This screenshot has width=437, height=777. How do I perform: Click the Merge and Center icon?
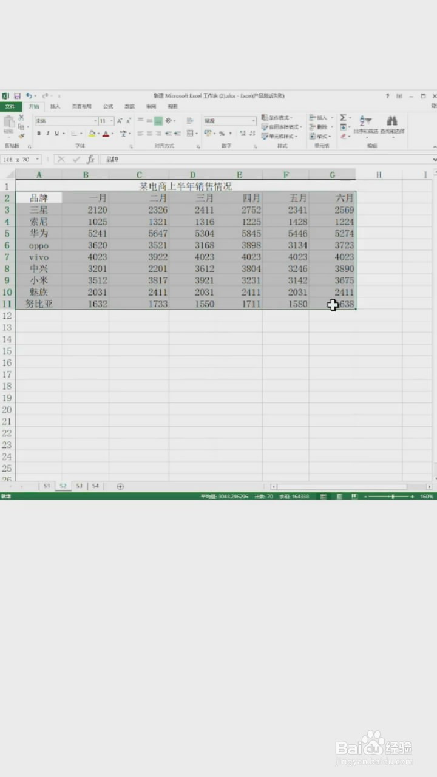(190, 133)
